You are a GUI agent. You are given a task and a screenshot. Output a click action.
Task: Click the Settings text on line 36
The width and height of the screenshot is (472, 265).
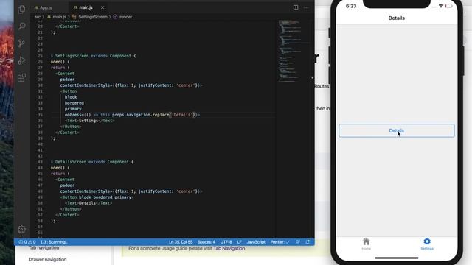click(88, 121)
